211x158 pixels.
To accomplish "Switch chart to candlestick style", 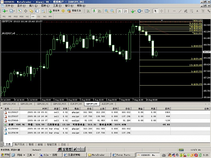I will pos(94,11).
